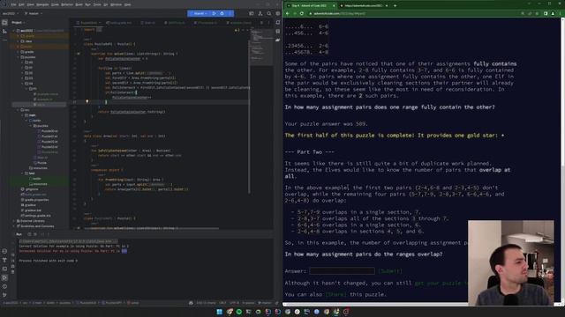Click the override gutter icon beside solve function
Screen dimensions: 565x317
point(79,54)
